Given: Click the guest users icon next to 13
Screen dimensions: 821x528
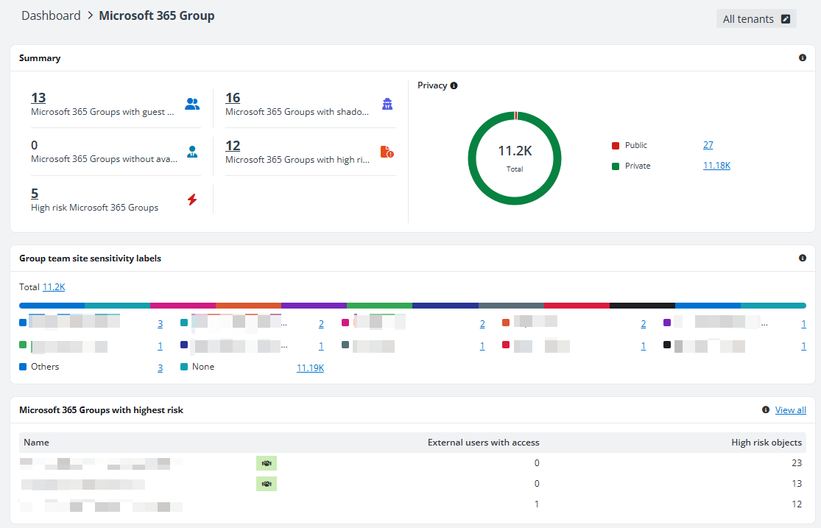Looking at the screenshot, I should [x=191, y=104].
